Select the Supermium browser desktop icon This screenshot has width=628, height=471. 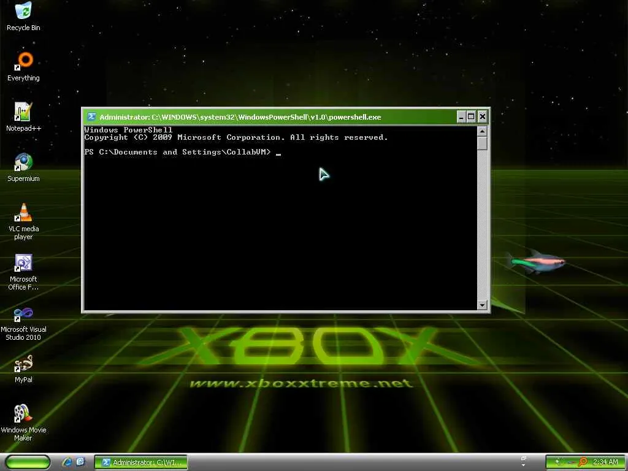[23, 167]
